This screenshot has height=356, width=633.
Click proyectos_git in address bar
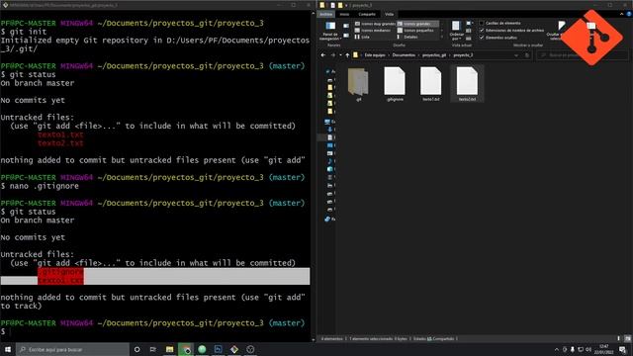[434, 55]
